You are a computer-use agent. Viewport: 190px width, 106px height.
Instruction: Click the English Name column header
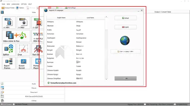pos(61,18)
